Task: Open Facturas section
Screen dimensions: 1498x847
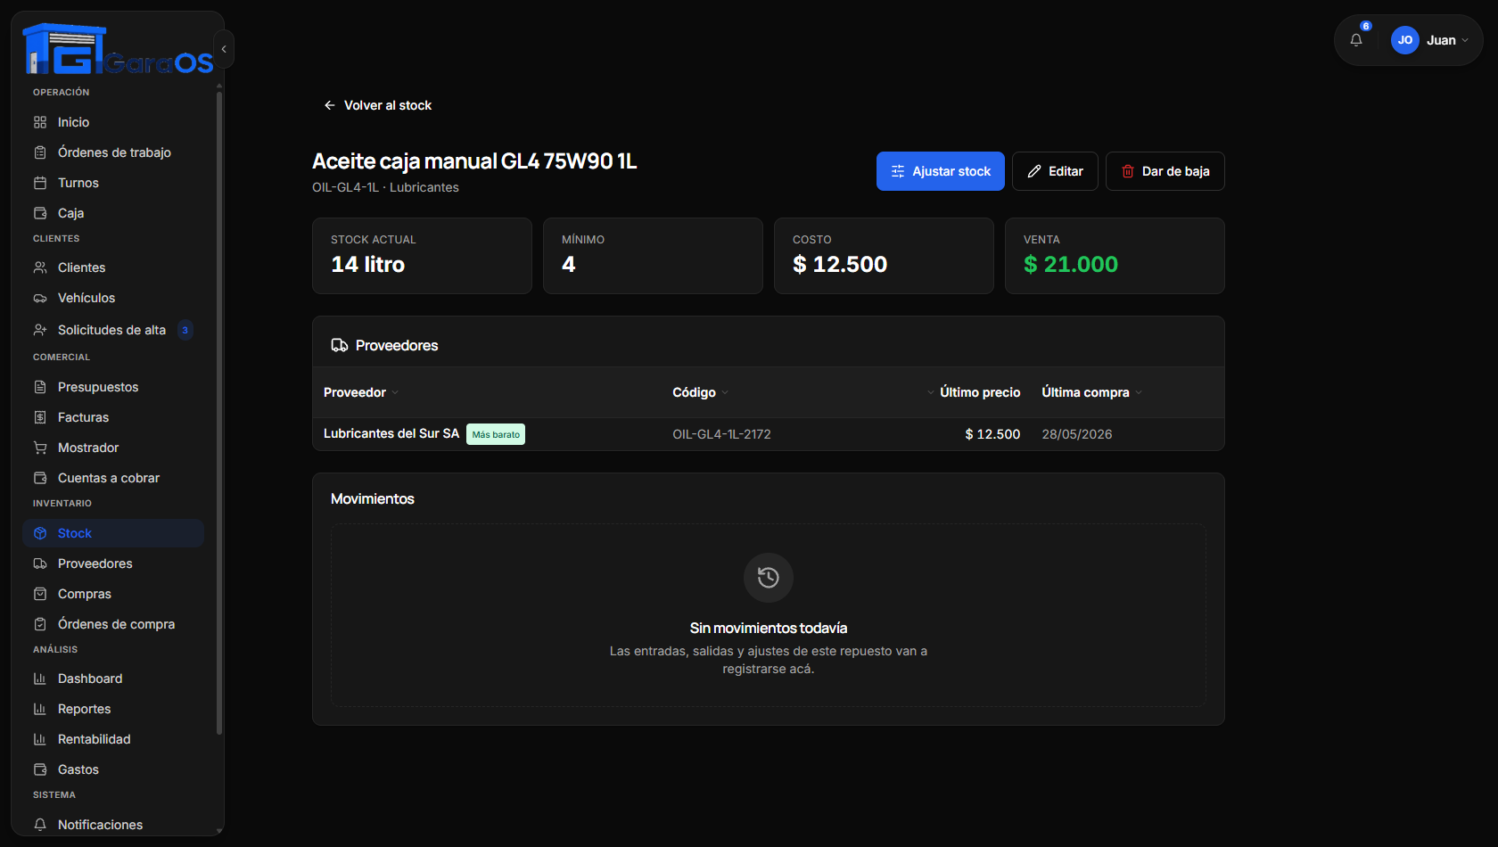Action: (x=113, y=417)
